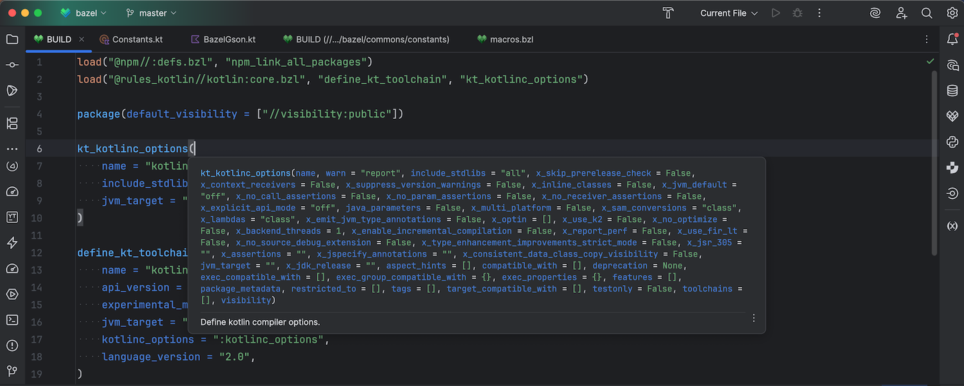The width and height of the screenshot is (964, 386).
Task: Close the active BUILD tab
Action: point(82,39)
